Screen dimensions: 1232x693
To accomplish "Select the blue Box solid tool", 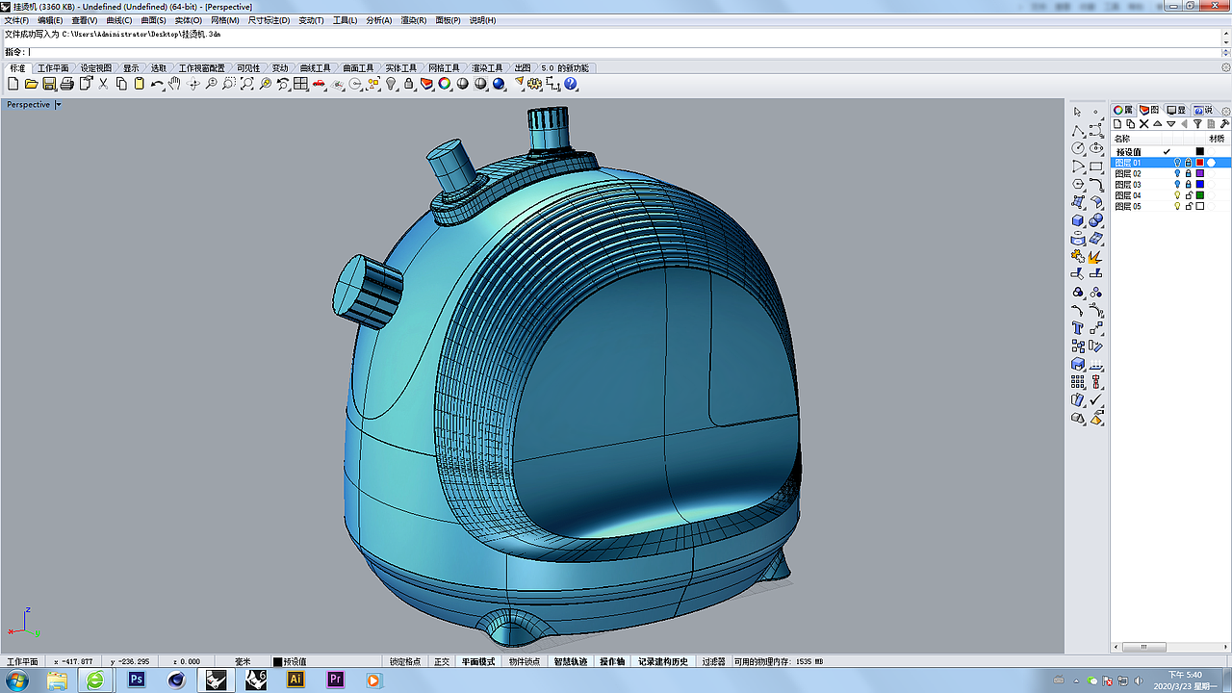I will (1078, 220).
